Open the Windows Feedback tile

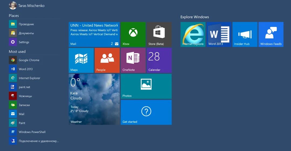pyautogui.click(x=271, y=34)
